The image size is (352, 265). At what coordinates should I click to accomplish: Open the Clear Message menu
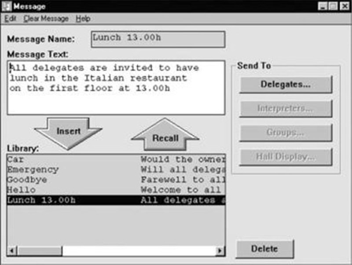[x=46, y=18]
